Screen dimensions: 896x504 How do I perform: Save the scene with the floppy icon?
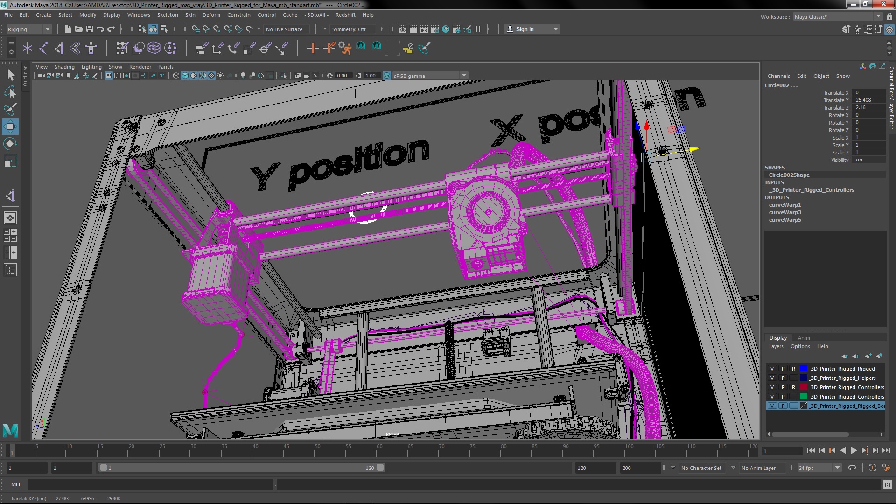(x=90, y=29)
